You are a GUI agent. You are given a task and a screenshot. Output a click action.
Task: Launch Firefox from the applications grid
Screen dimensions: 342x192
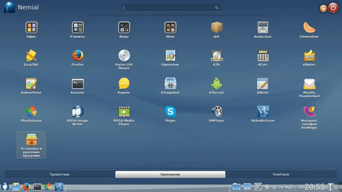coord(78,58)
